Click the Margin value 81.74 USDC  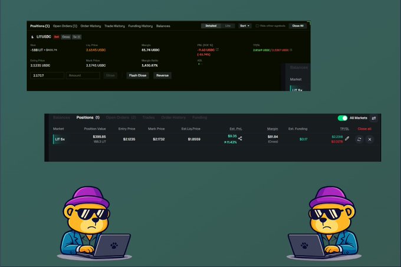150,50
